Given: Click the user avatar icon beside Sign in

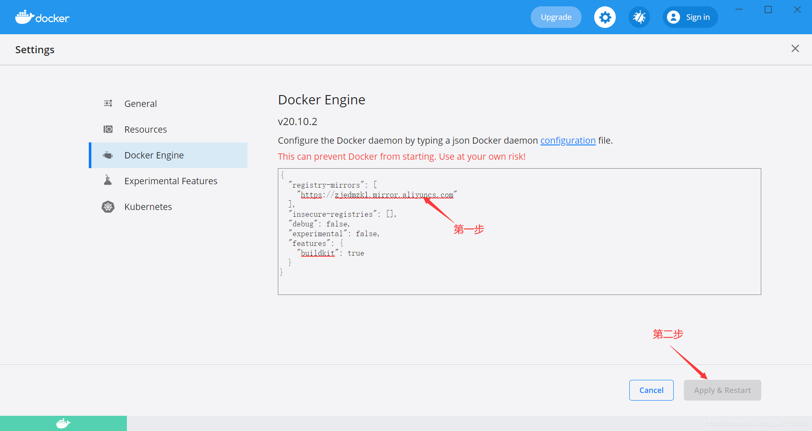Looking at the screenshot, I should (x=673, y=17).
